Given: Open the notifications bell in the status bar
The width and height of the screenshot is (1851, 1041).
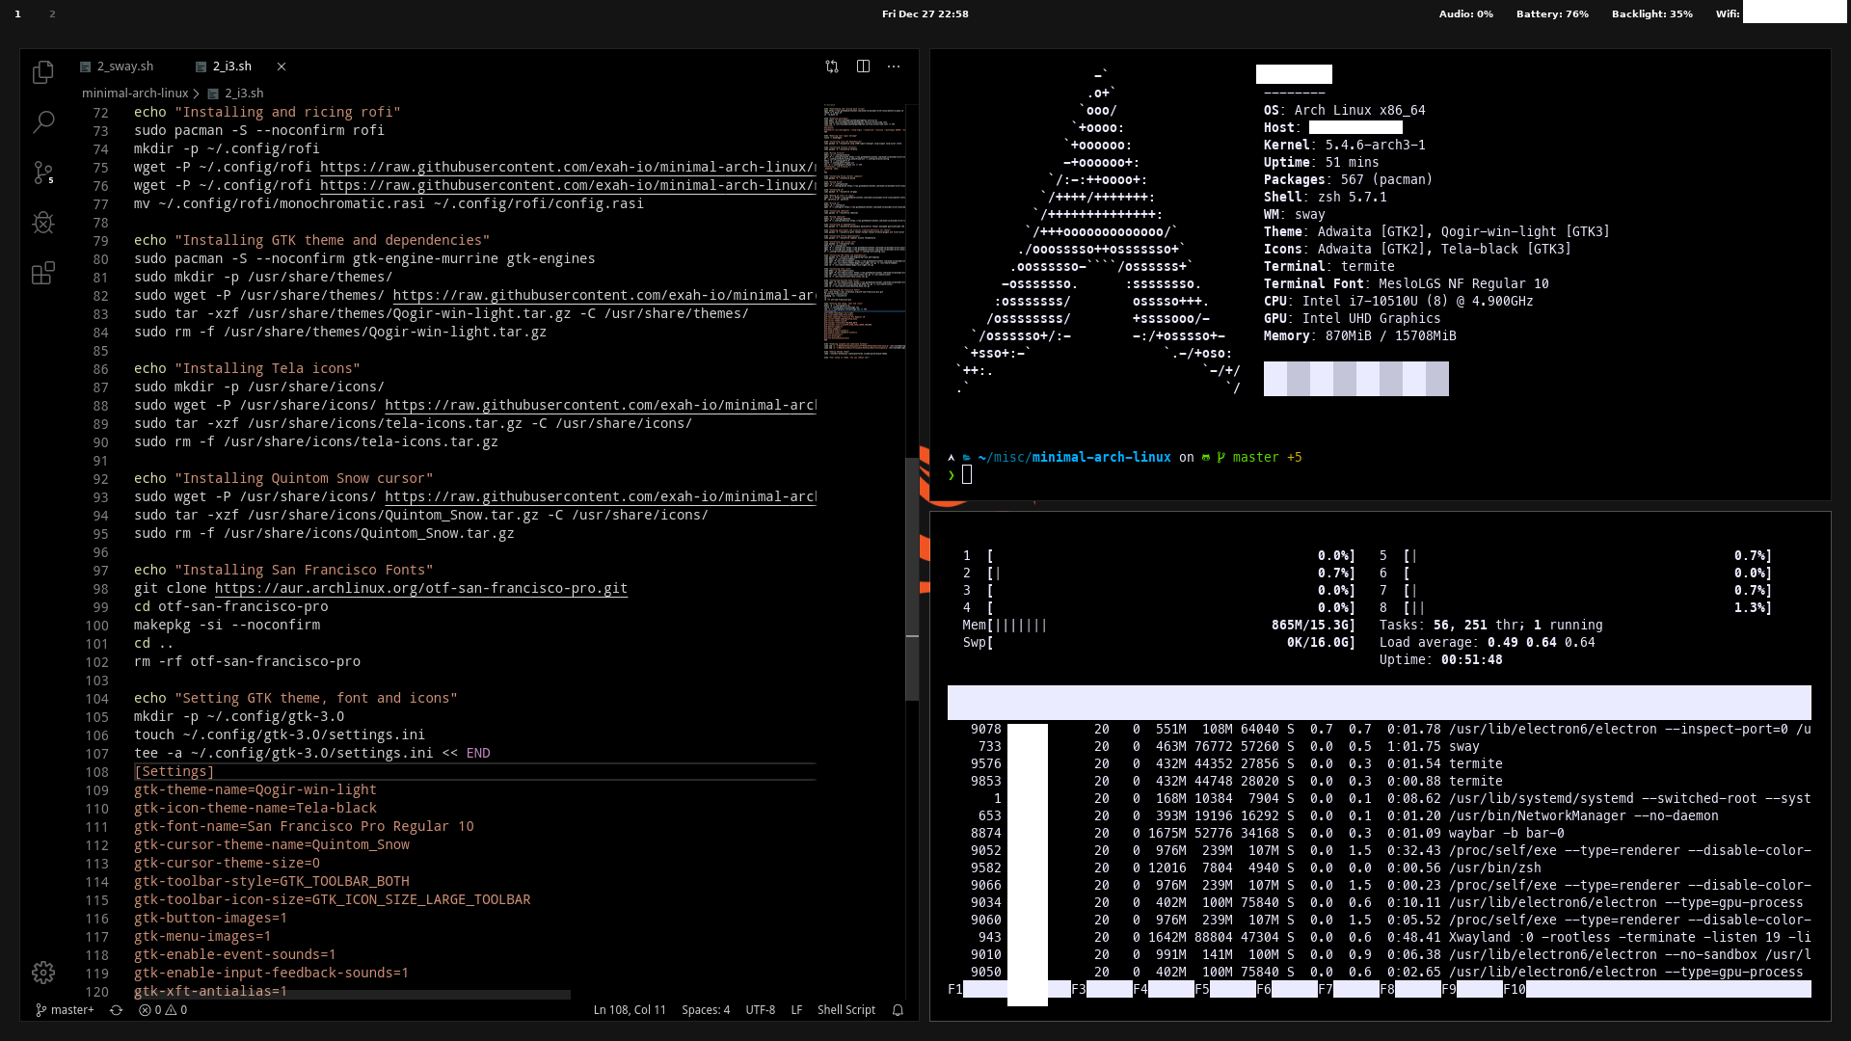Looking at the screenshot, I should [x=898, y=1010].
